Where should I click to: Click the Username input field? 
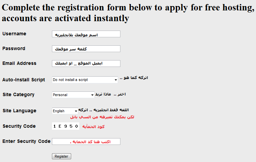pyautogui.click(x=86, y=34)
